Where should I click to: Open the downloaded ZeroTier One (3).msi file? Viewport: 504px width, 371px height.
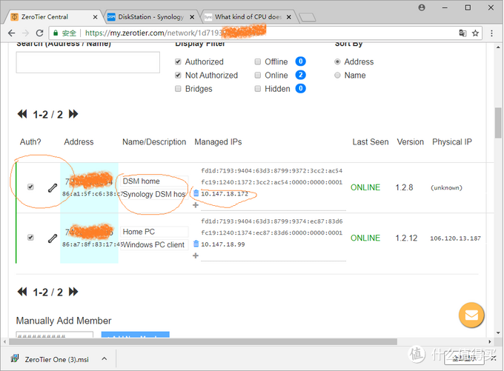coord(52,358)
